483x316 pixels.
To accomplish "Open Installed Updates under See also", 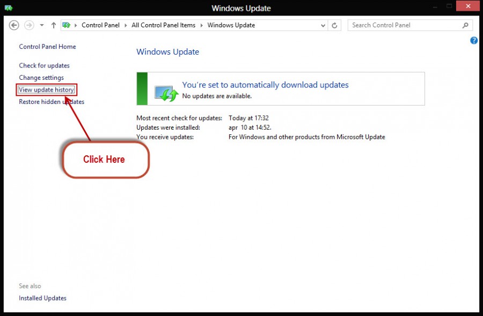I will [x=42, y=298].
